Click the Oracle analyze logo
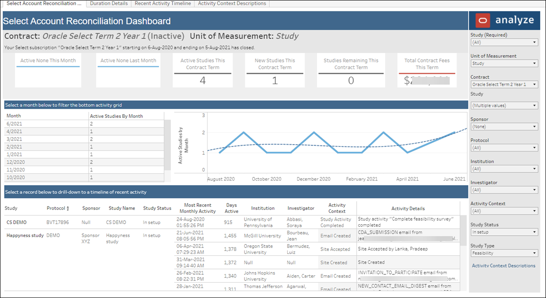The width and height of the screenshot is (546, 298). tap(505, 20)
